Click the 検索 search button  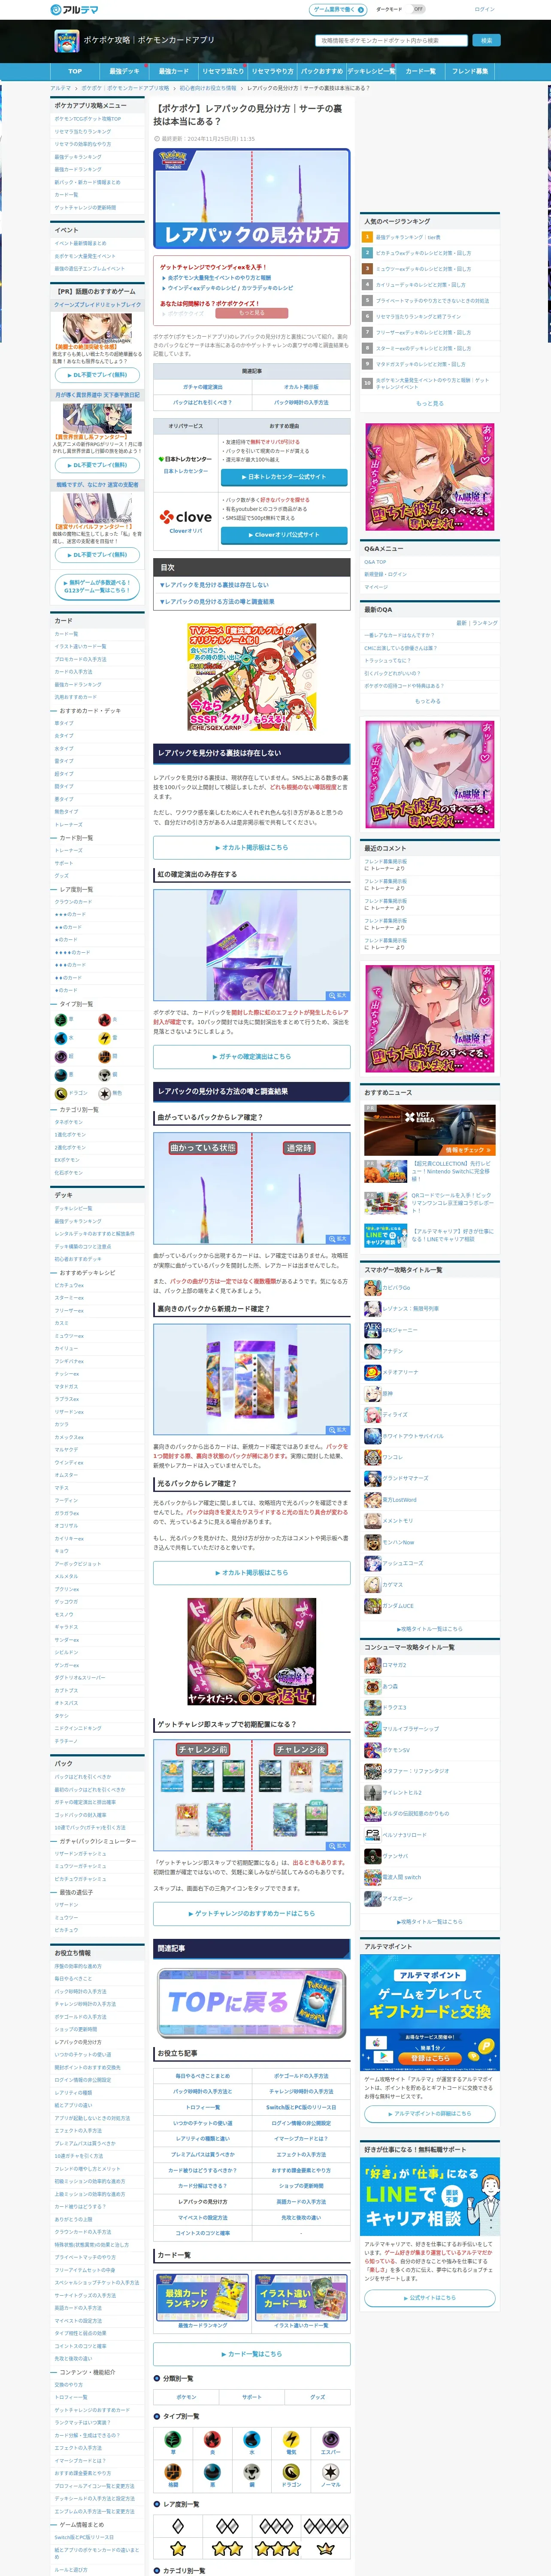pos(486,41)
